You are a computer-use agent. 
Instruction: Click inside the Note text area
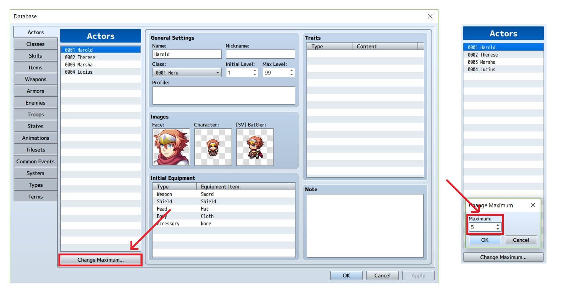tap(365, 226)
